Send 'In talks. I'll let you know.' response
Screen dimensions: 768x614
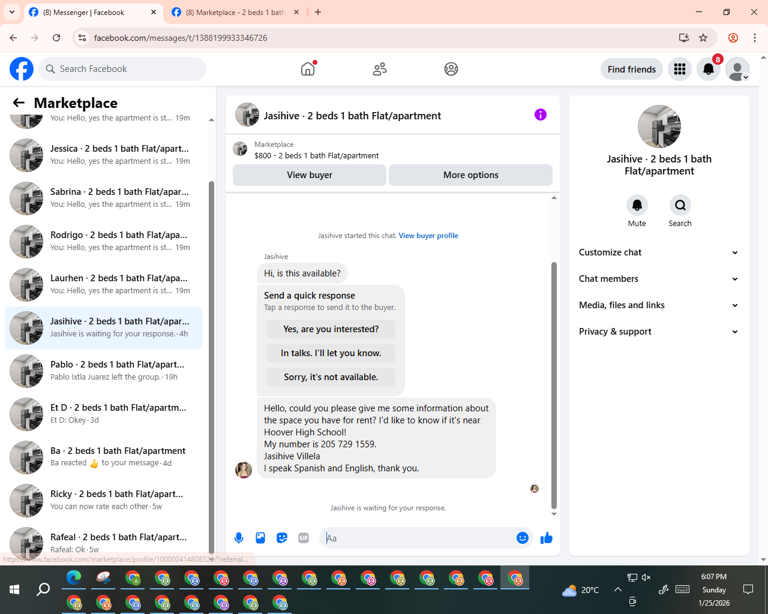point(331,353)
